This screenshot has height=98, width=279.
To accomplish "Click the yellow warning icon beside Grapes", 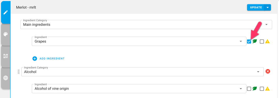I will click(x=268, y=41).
